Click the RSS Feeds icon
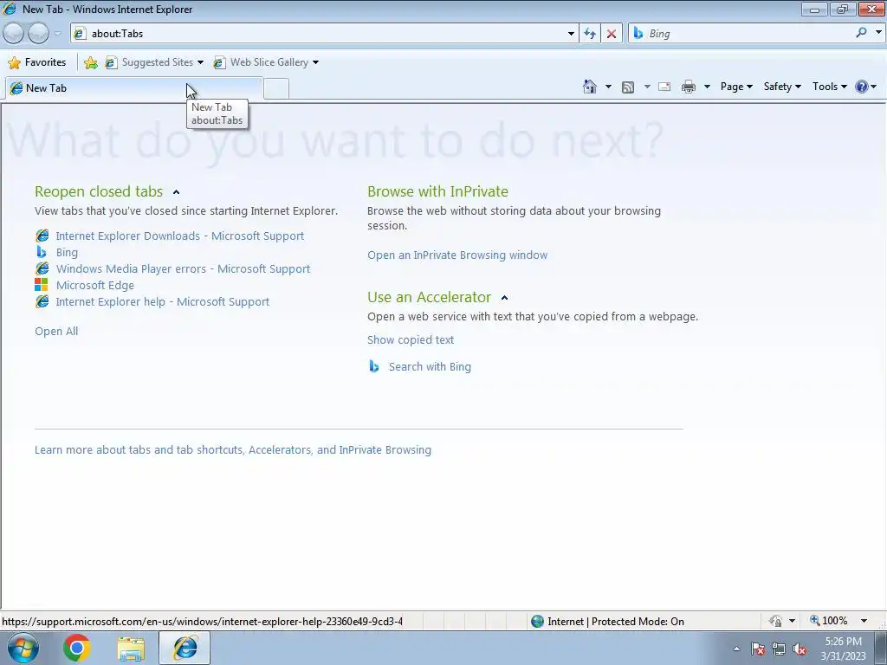This screenshot has width=887, height=665. (628, 87)
